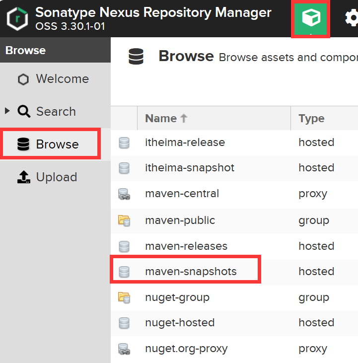Click the maven-central proxy icon

click(x=124, y=194)
